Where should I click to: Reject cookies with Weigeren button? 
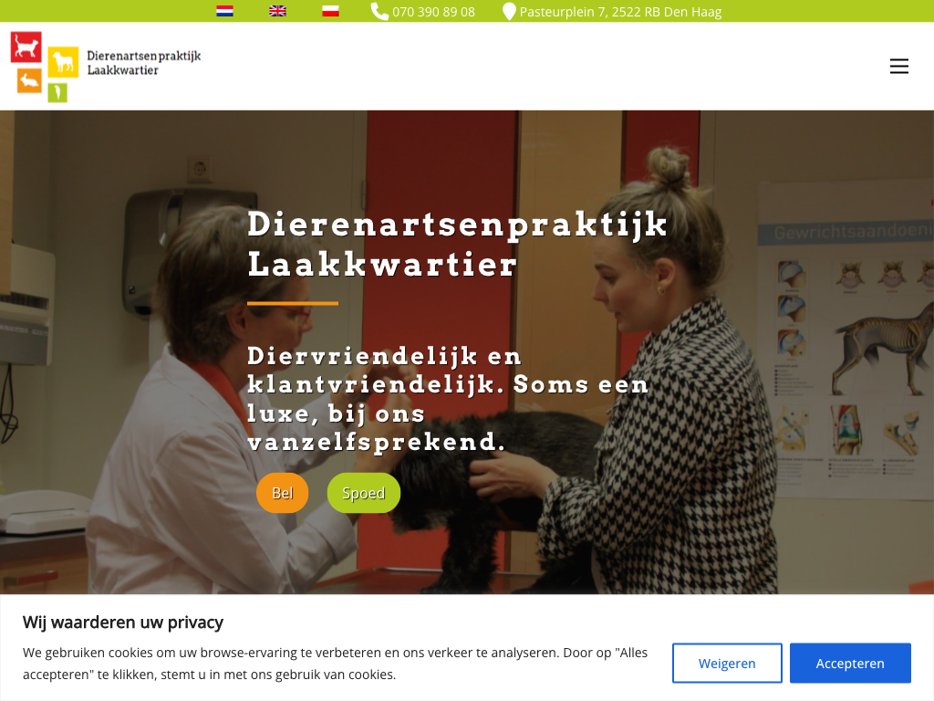pyautogui.click(x=727, y=663)
